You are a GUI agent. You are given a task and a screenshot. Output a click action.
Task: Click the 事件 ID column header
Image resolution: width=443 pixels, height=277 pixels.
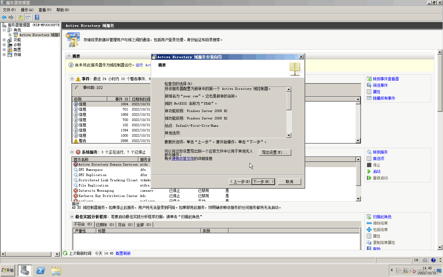pos(118,99)
